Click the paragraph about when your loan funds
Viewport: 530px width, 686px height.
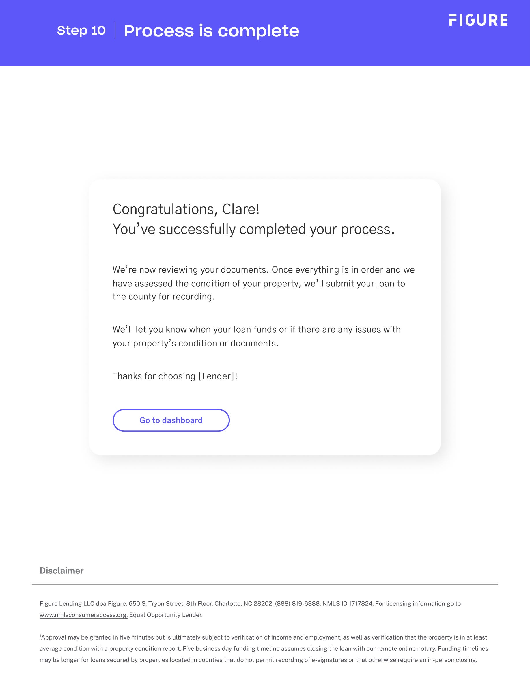click(256, 336)
